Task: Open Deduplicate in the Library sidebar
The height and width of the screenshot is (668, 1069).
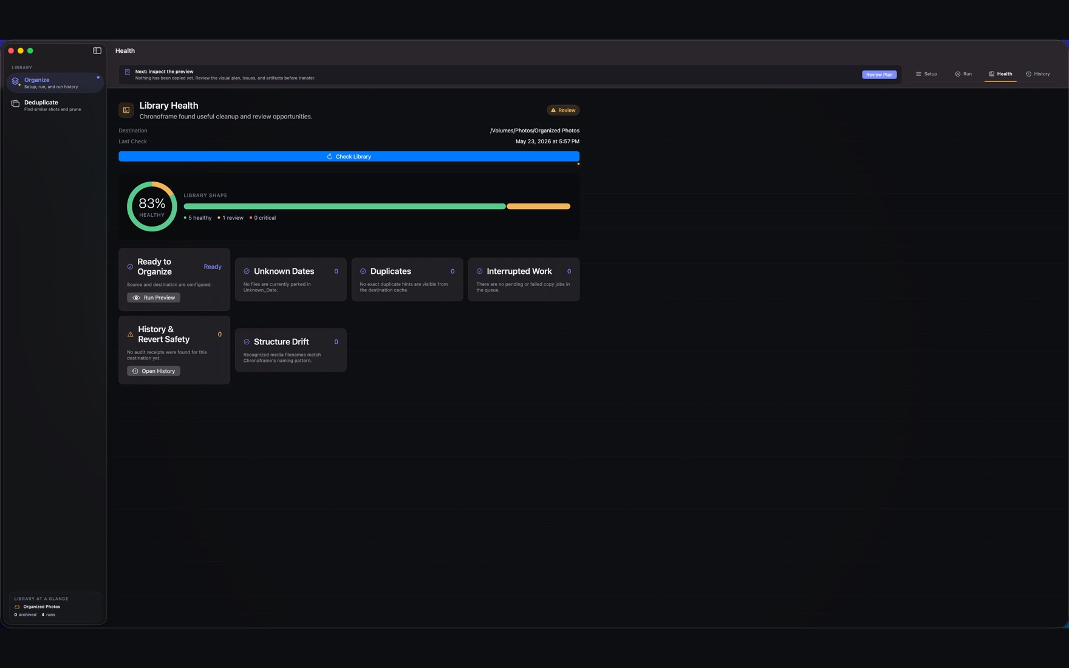Action: point(55,106)
